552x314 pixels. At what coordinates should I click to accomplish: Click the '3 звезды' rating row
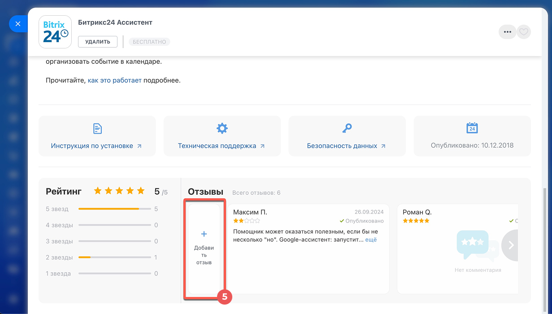(102, 241)
